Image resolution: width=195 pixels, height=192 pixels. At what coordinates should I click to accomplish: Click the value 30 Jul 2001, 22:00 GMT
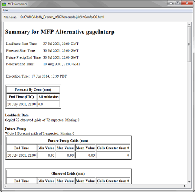click(61, 57)
